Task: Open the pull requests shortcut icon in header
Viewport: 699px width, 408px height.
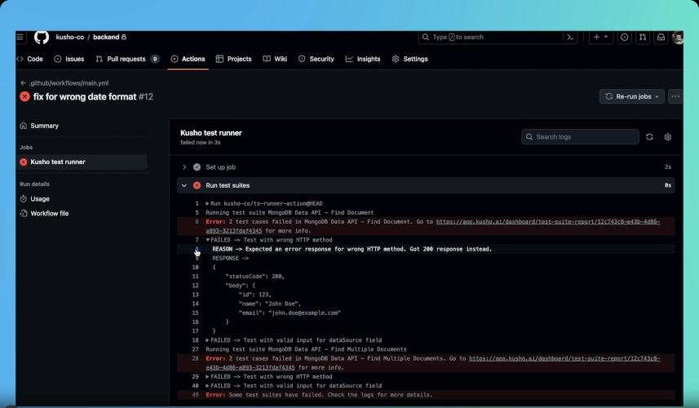Action: tap(643, 37)
